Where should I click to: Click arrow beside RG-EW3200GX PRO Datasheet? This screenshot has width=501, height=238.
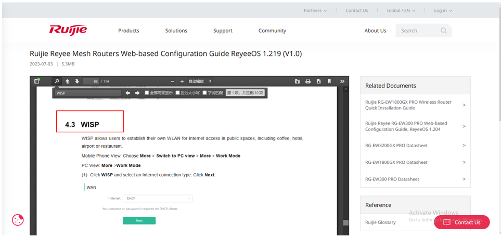pos(464,145)
